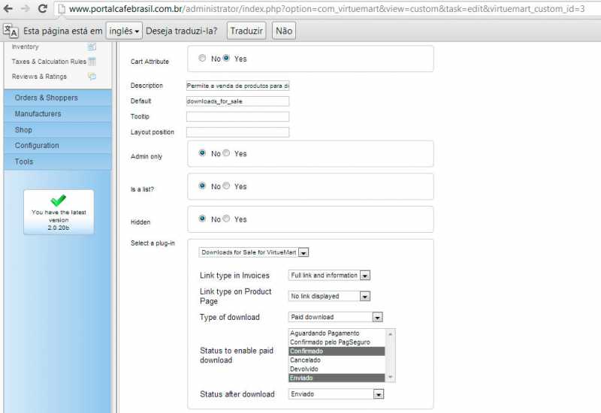This screenshot has height=413, width=601.
Task: Click the green checkmark latest version icon
Action: point(58,200)
